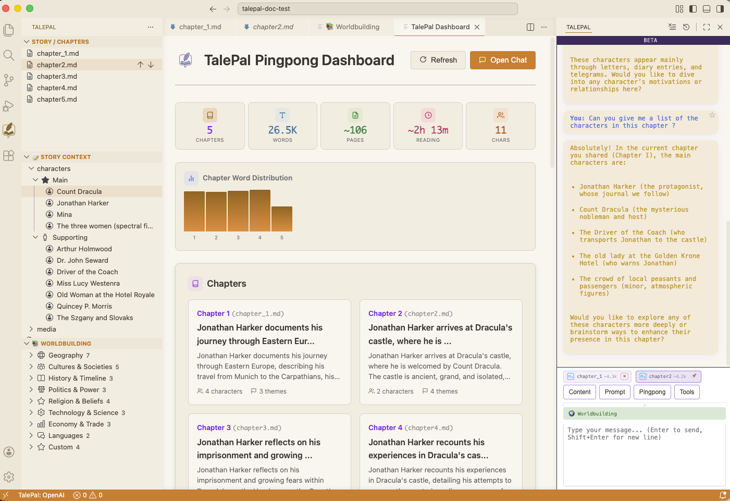Select Count Dracula in the characters tree
The height and width of the screenshot is (501, 730).
92,191
